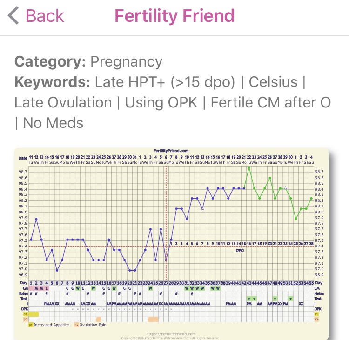
Task: Select the open triangle on the purple temperature line
Action: (202, 208)
